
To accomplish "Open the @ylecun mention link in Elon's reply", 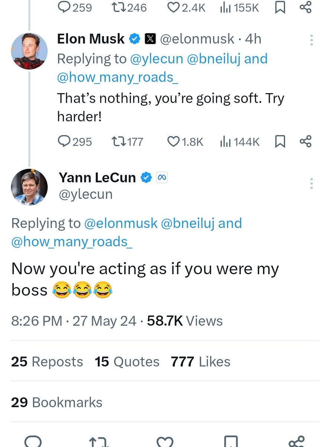I will (x=158, y=59).
